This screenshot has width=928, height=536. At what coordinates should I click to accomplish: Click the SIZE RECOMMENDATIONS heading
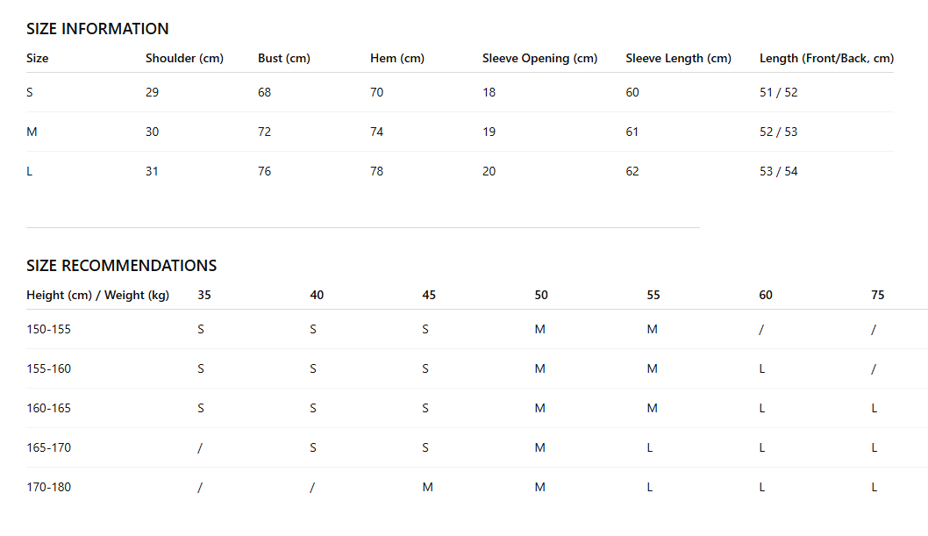tap(121, 266)
